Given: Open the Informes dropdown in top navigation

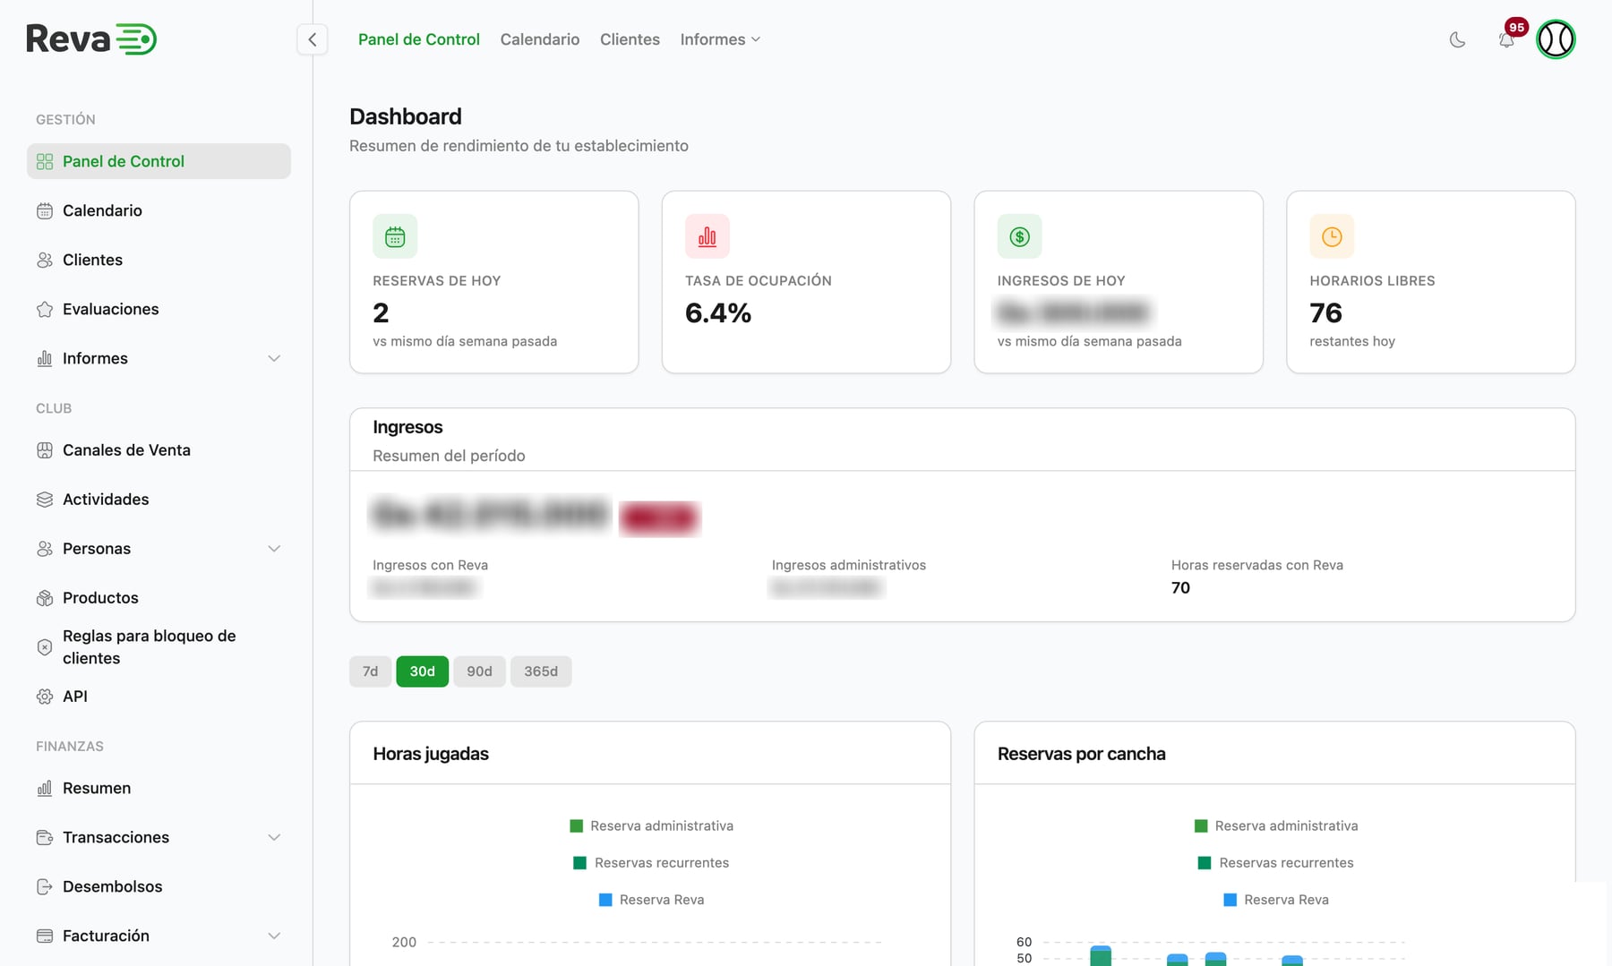Looking at the screenshot, I should [x=720, y=39].
